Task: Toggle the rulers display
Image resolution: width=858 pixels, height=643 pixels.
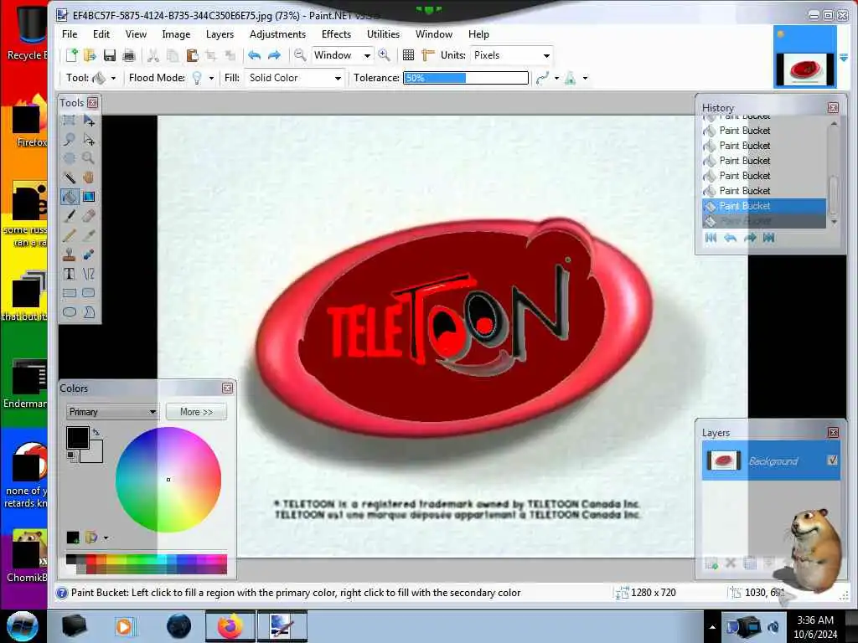Action: point(428,55)
